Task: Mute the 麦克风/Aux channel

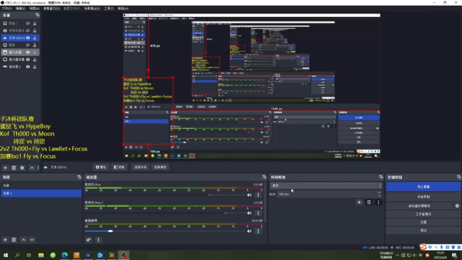Action: point(249,195)
